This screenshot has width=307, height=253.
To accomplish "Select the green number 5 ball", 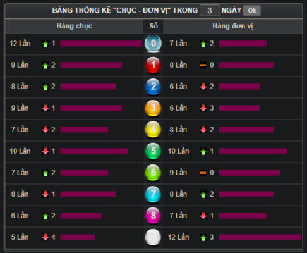I will tap(153, 151).
